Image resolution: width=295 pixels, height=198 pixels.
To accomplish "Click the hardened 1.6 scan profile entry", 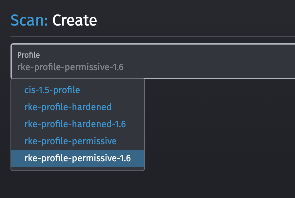I will tap(75, 124).
